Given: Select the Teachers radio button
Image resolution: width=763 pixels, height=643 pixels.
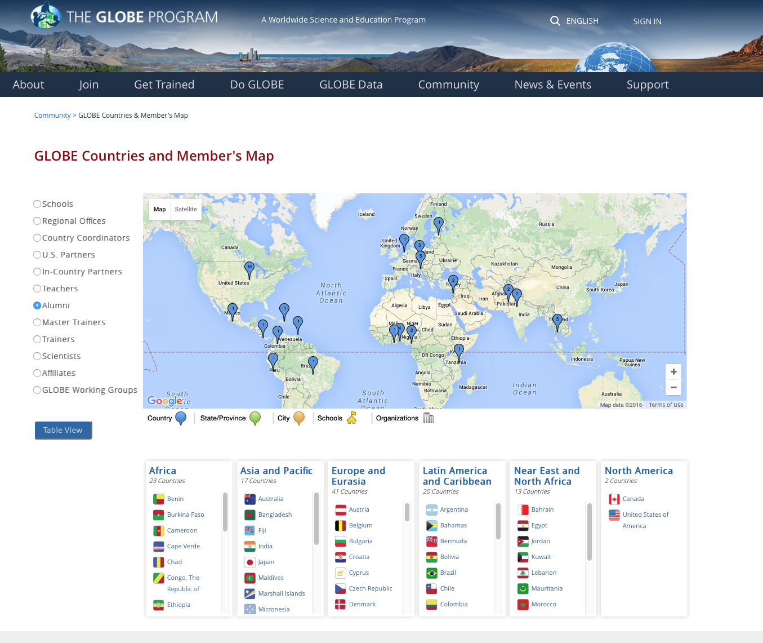Looking at the screenshot, I should click(x=37, y=289).
